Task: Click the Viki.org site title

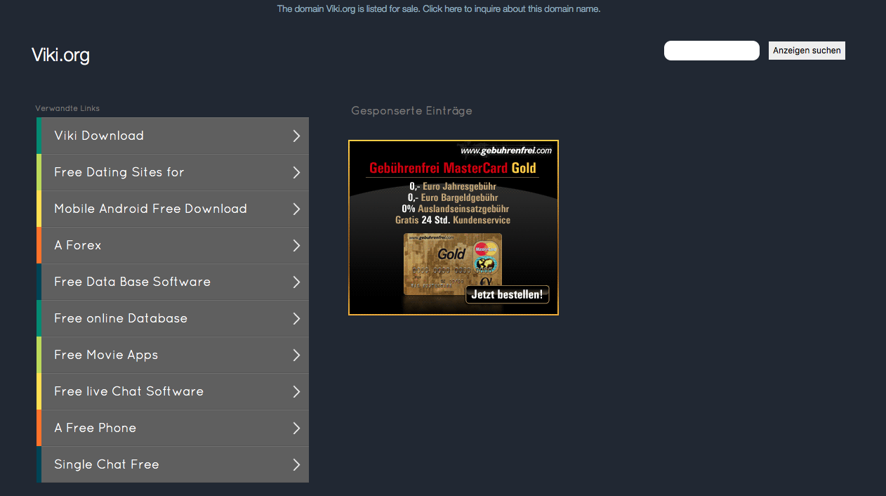Action: [60, 55]
